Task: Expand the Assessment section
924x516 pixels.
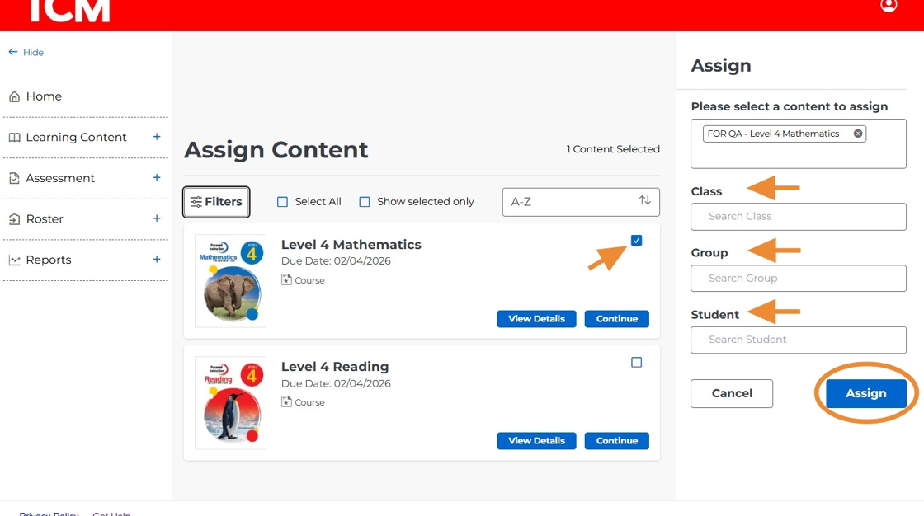Action: pyautogui.click(x=156, y=178)
